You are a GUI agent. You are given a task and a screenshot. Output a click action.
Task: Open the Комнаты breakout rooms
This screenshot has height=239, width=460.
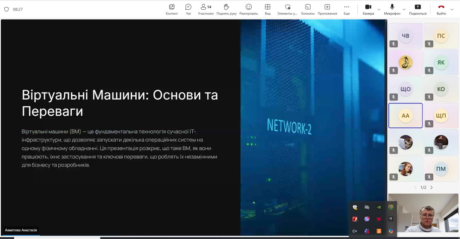[x=308, y=9]
